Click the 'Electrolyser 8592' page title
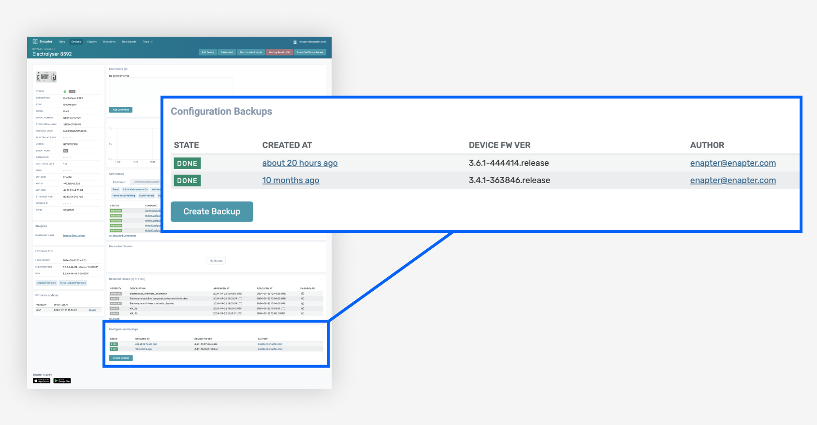 52,54
